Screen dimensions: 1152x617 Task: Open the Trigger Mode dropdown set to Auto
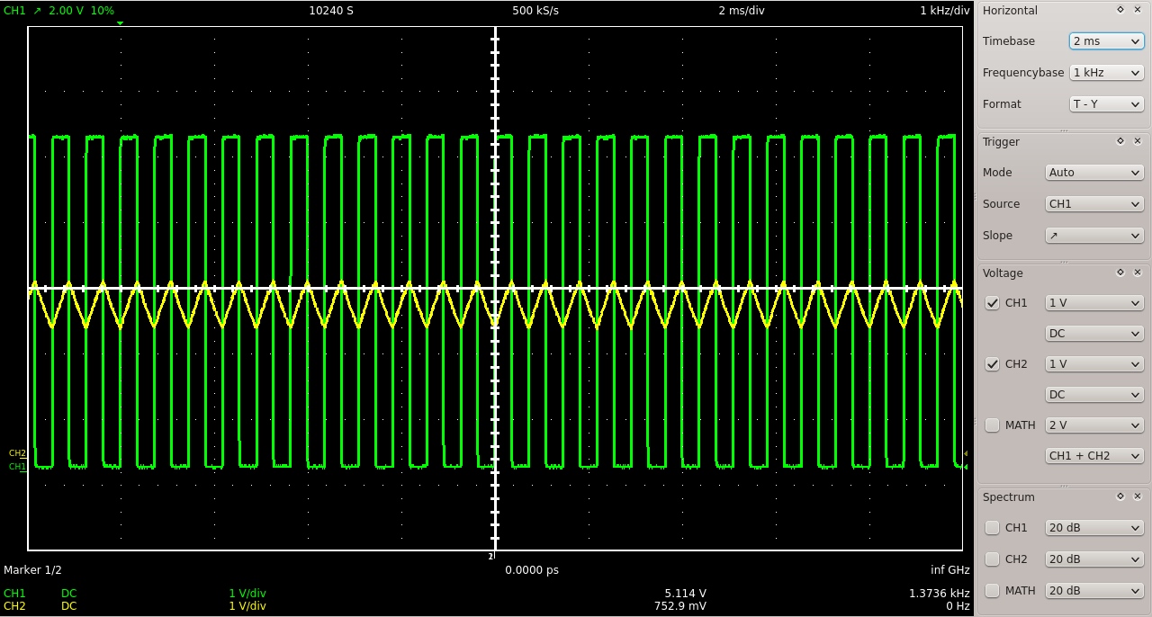click(1093, 173)
